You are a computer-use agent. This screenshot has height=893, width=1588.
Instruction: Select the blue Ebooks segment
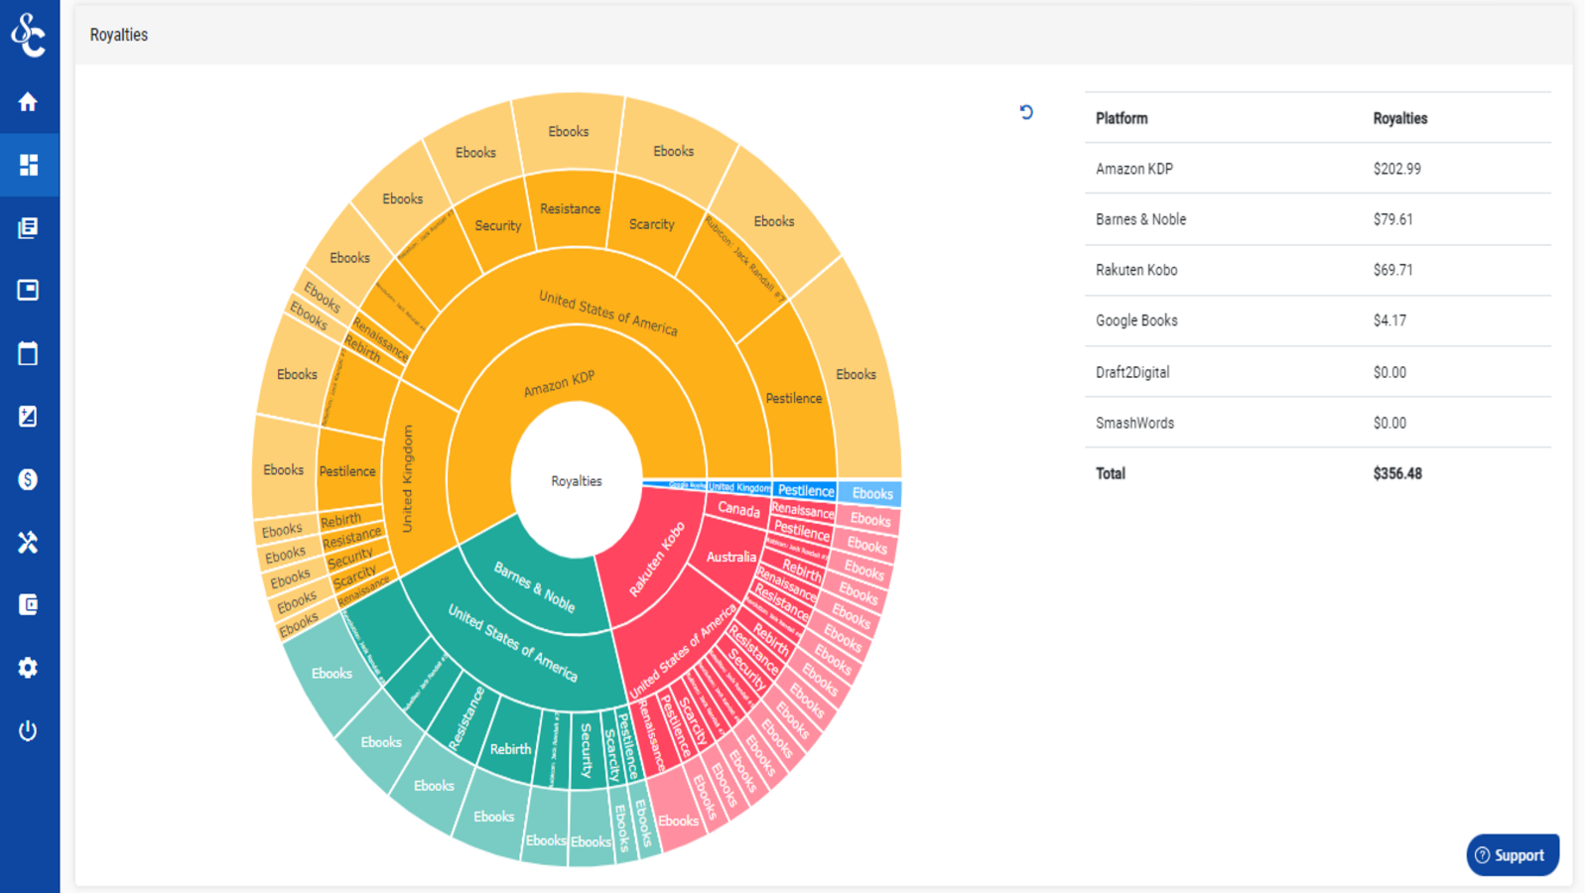click(872, 493)
